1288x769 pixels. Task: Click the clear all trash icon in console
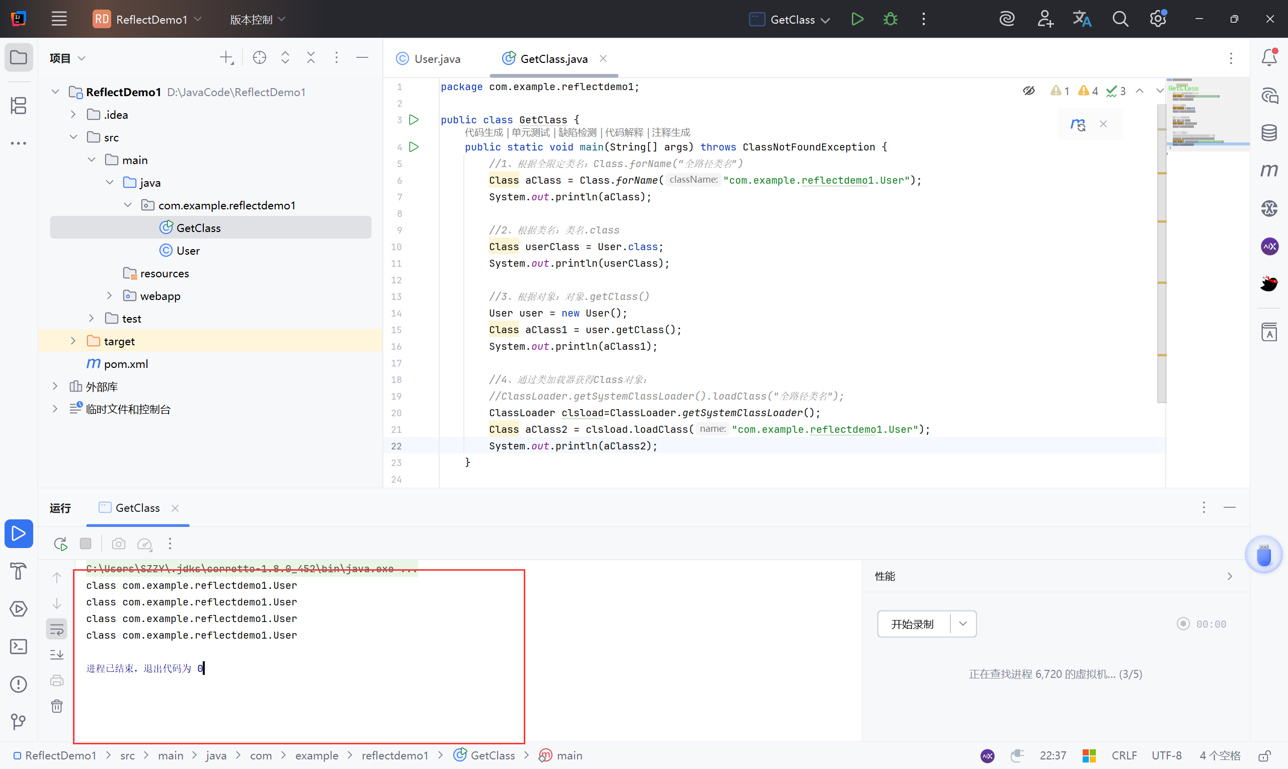57,706
